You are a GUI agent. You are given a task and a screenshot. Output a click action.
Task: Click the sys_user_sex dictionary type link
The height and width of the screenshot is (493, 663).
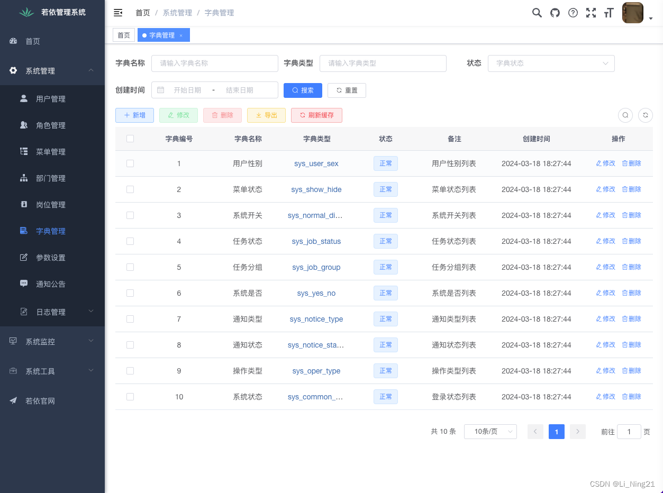coord(316,163)
